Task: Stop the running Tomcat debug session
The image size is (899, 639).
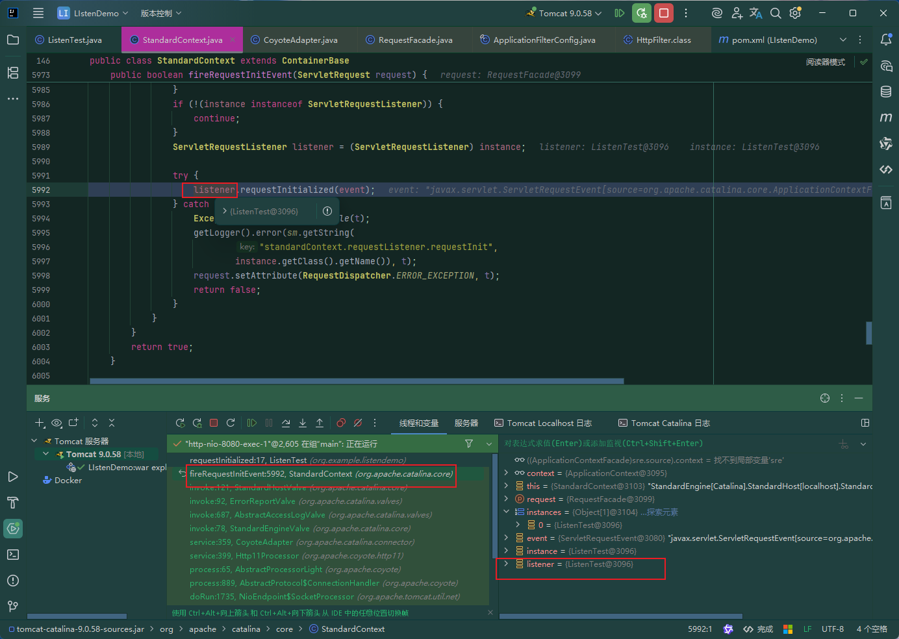Action: tap(663, 13)
